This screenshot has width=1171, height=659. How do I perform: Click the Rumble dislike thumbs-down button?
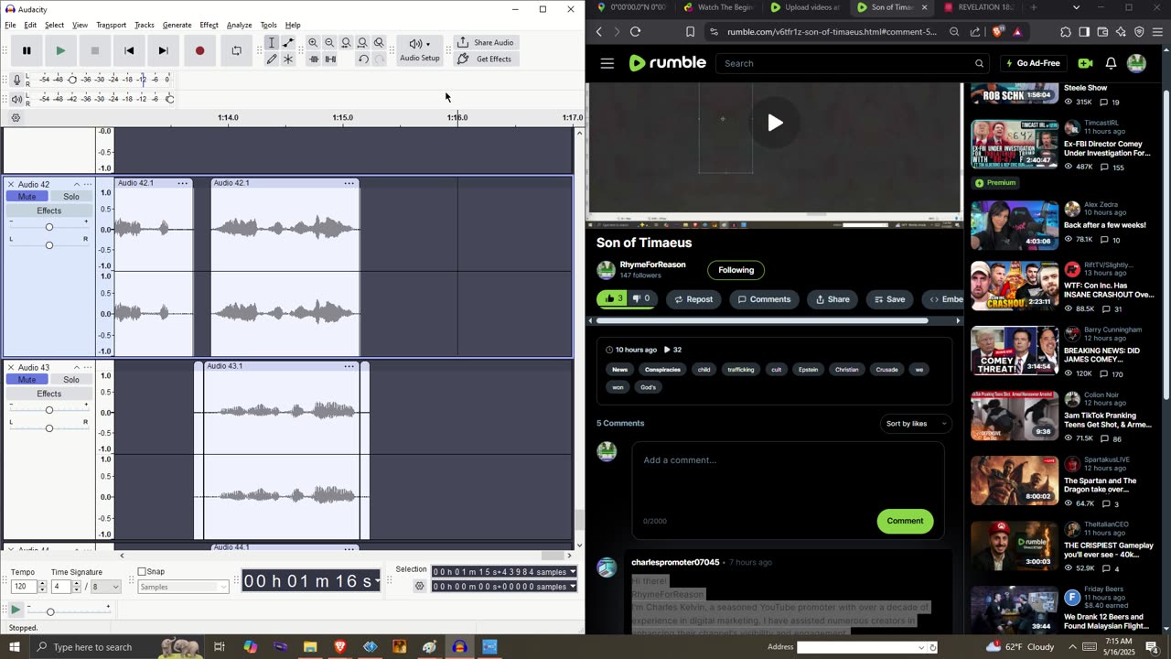point(642,298)
